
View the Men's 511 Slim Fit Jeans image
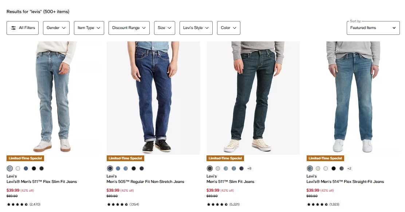253,98
